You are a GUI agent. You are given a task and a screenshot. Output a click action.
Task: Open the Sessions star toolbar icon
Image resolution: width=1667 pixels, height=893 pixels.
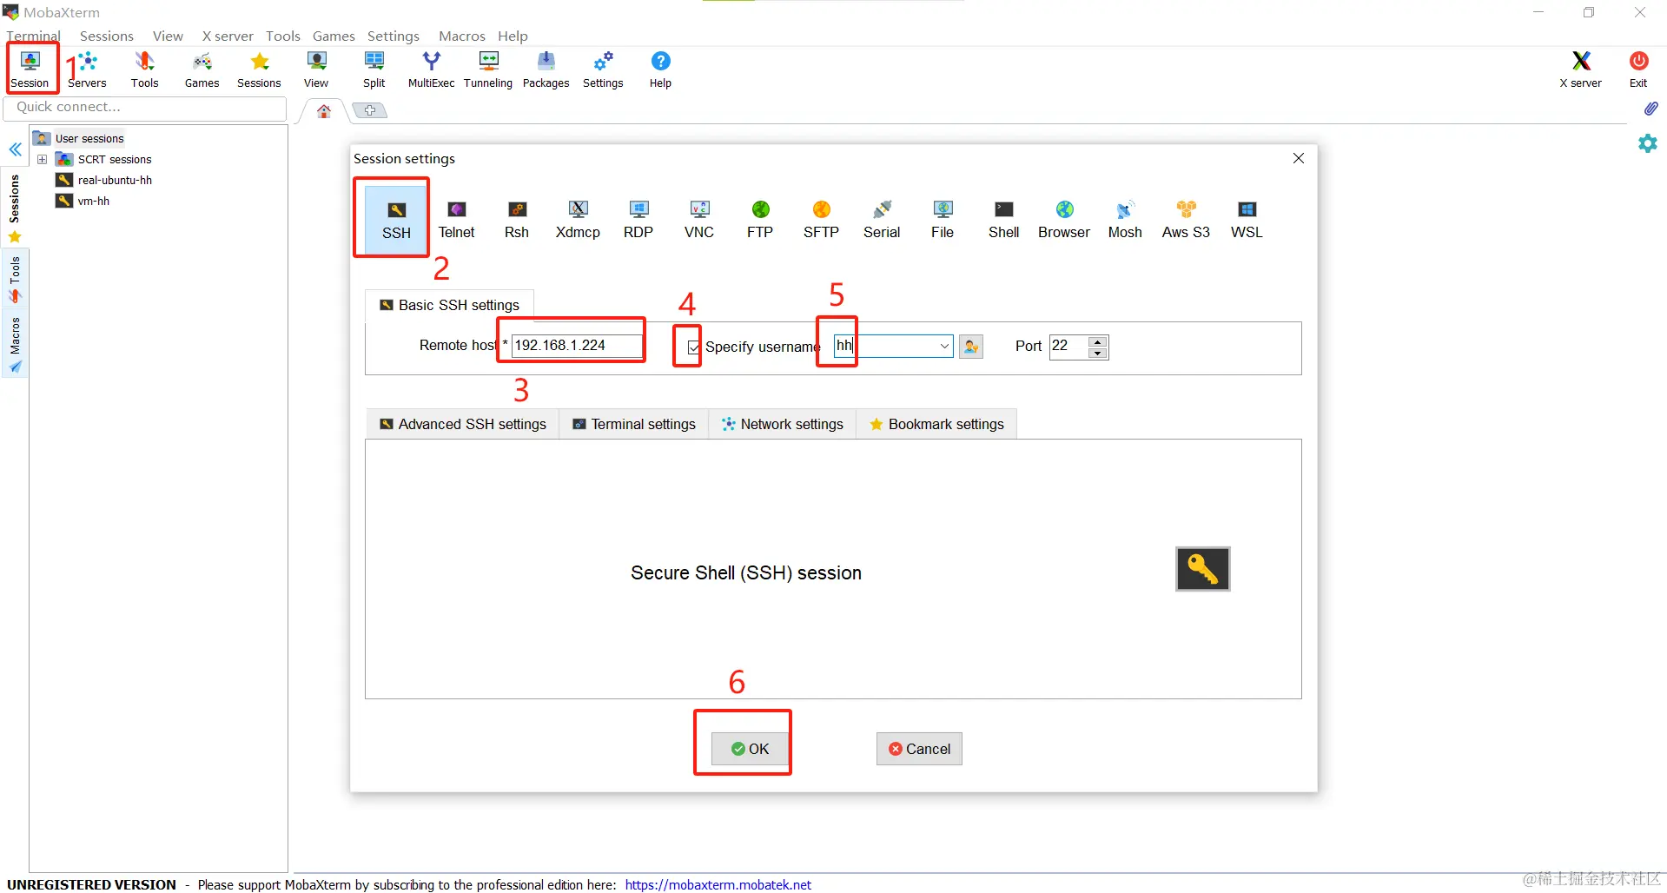coord(259,69)
